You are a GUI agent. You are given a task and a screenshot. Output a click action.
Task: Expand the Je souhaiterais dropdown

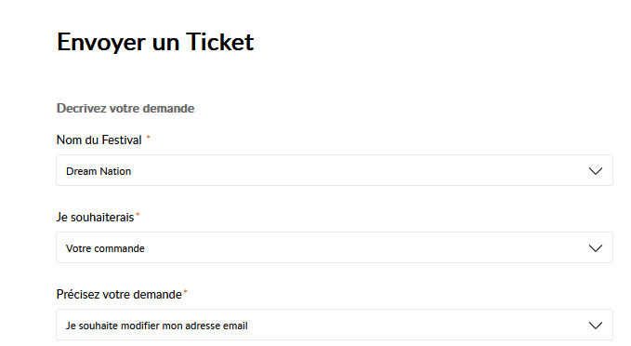[335, 247]
